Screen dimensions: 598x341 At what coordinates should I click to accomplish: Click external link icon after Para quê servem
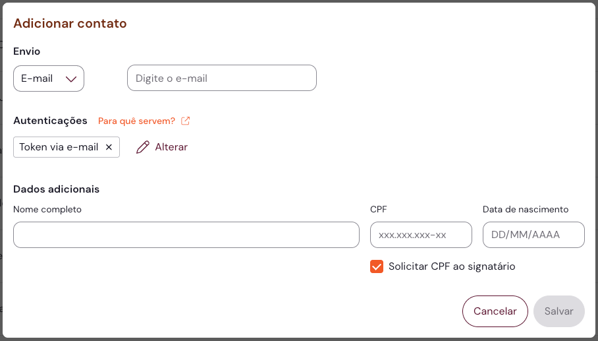[x=186, y=121]
